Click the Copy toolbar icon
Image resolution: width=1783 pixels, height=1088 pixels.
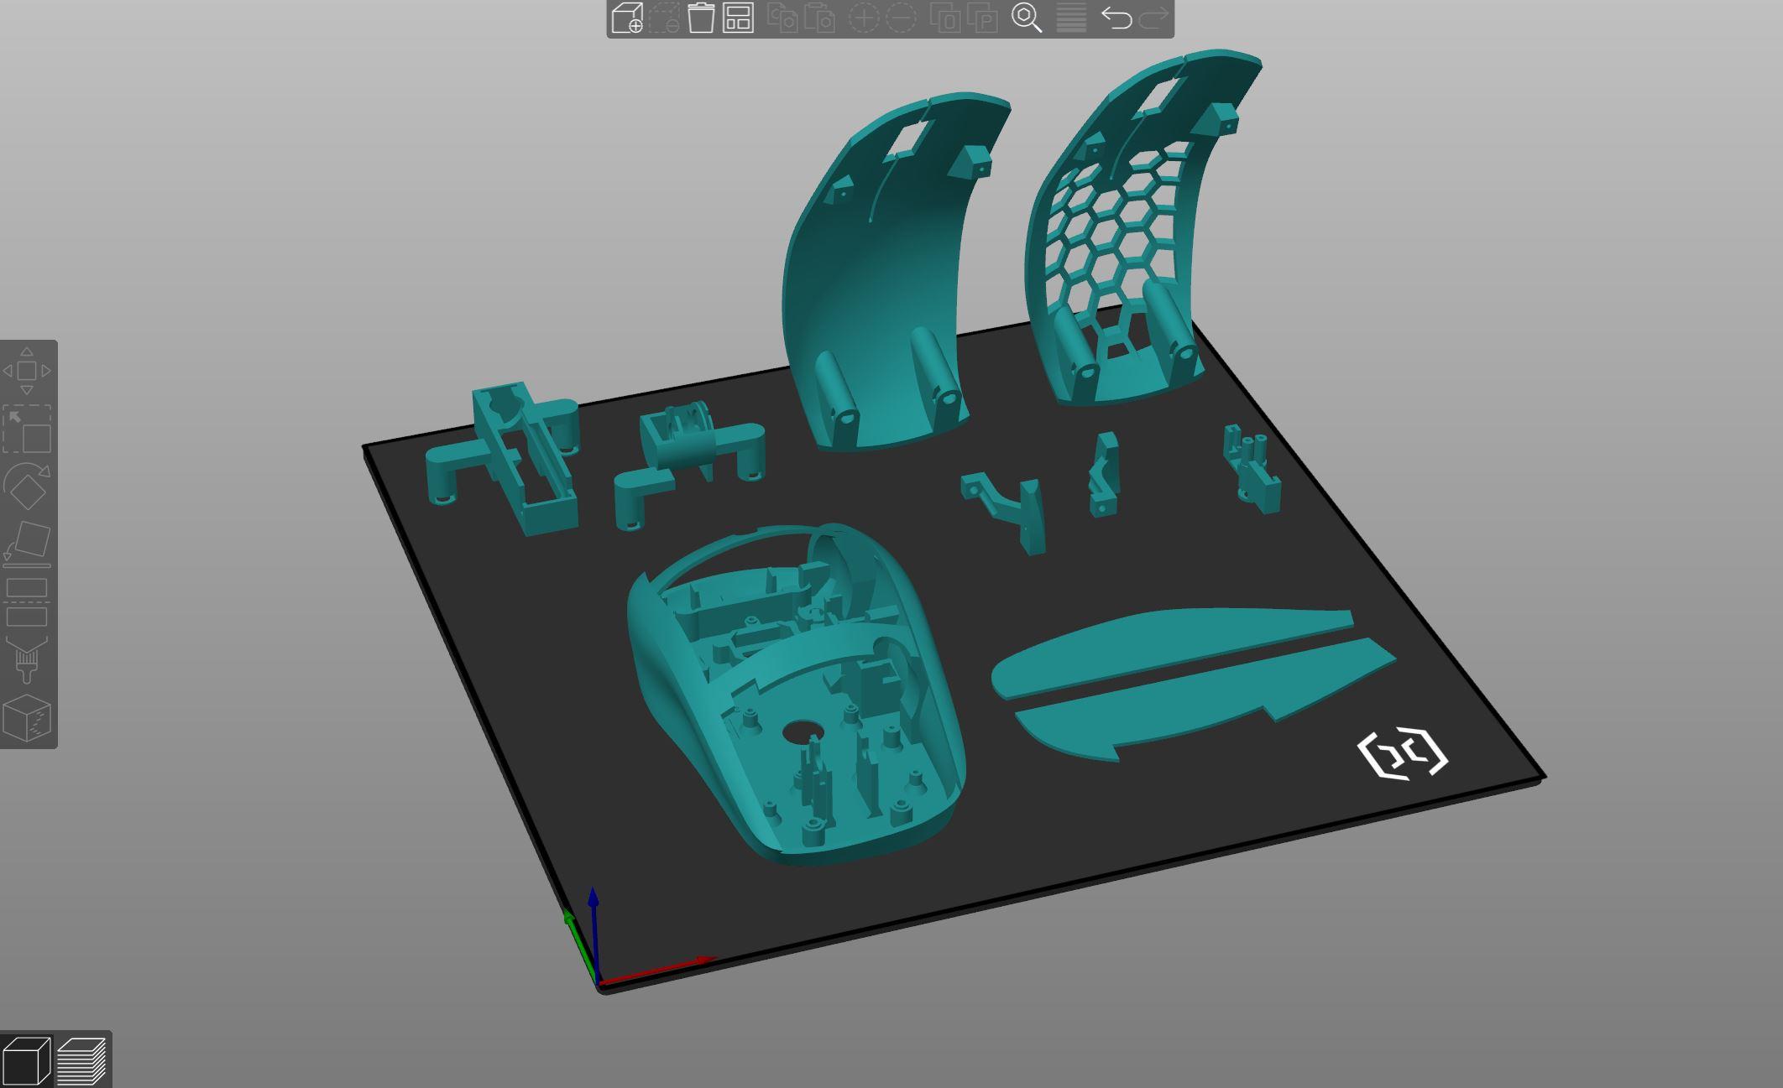(x=782, y=18)
